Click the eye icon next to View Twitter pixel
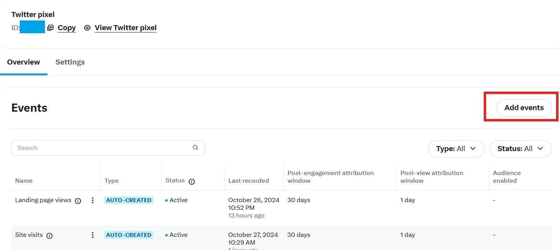Image resolution: width=560 pixels, height=250 pixels. [x=87, y=27]
